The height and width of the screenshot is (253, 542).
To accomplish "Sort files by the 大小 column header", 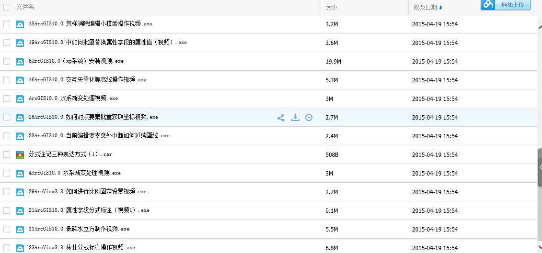I will [x=332, y=7].
